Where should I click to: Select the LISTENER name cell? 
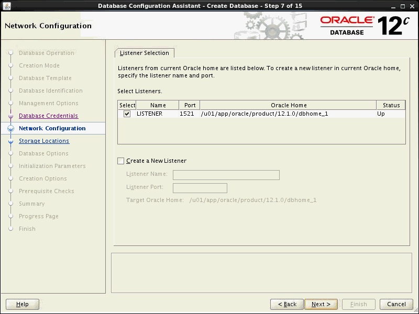click(x=158, y=114)
